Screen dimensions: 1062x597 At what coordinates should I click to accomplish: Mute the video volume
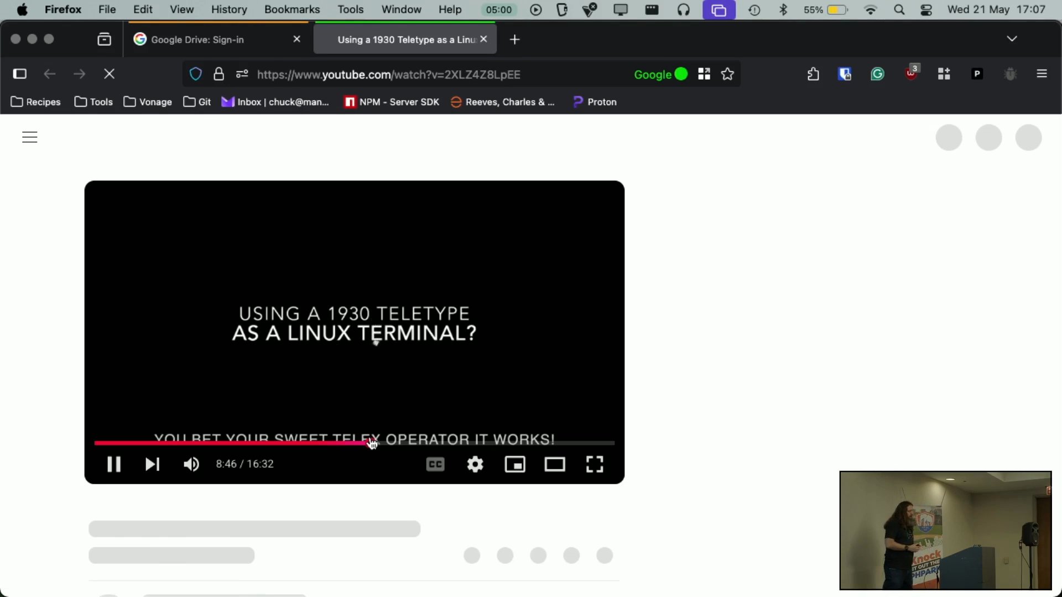(x=191, y=464)
